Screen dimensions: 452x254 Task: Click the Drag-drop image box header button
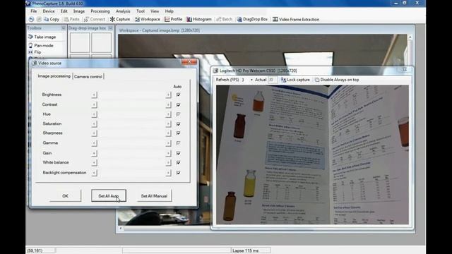(110, 28)
